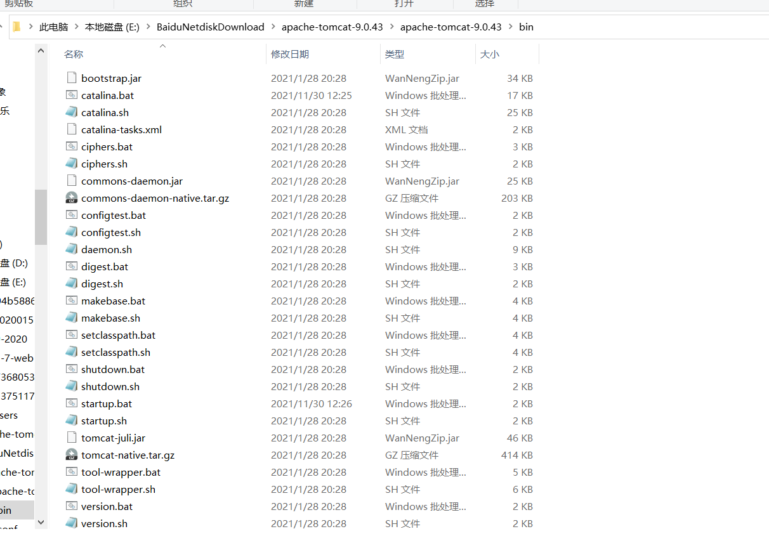
Task: Click the navigation pane scroll down arrow
Action: coord(41,522)
